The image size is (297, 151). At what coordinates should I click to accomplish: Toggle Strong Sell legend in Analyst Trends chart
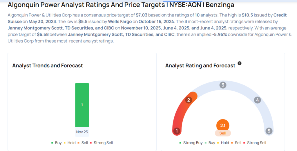(101, 143)
